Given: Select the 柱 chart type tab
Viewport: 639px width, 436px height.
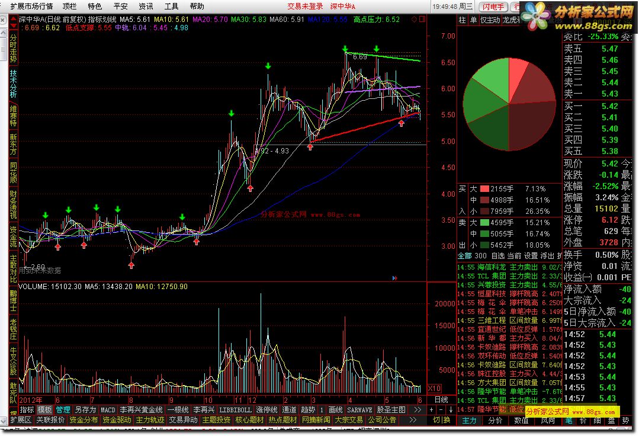Looking at the screenshot, I should point(462,20).
